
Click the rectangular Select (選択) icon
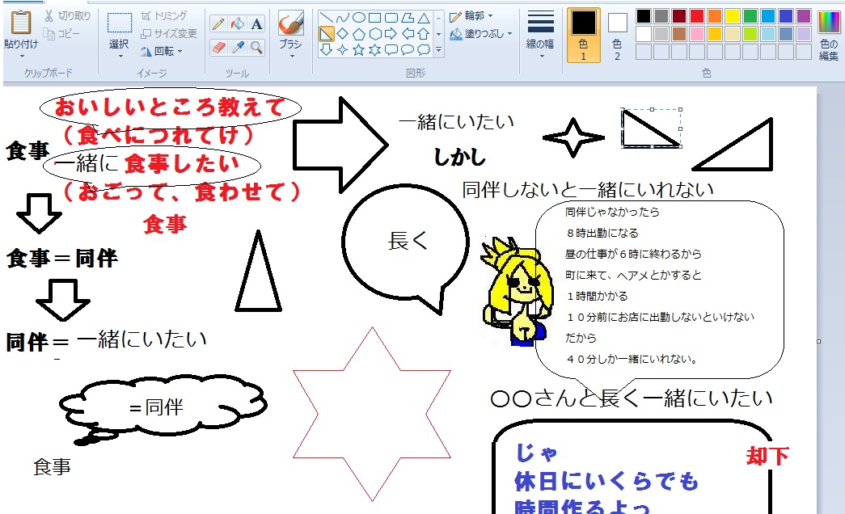(x=120, y=23)
